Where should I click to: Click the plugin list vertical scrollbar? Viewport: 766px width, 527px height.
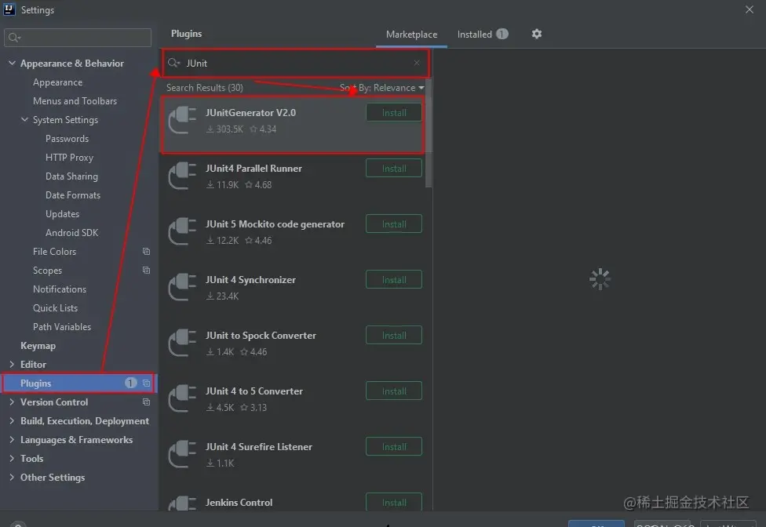429,134
